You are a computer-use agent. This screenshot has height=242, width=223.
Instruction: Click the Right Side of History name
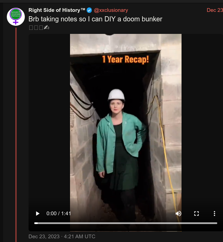coord(57,10)
